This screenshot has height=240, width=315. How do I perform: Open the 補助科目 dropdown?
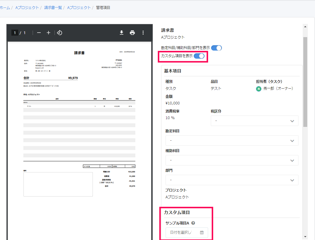click(x=232, y=160)
